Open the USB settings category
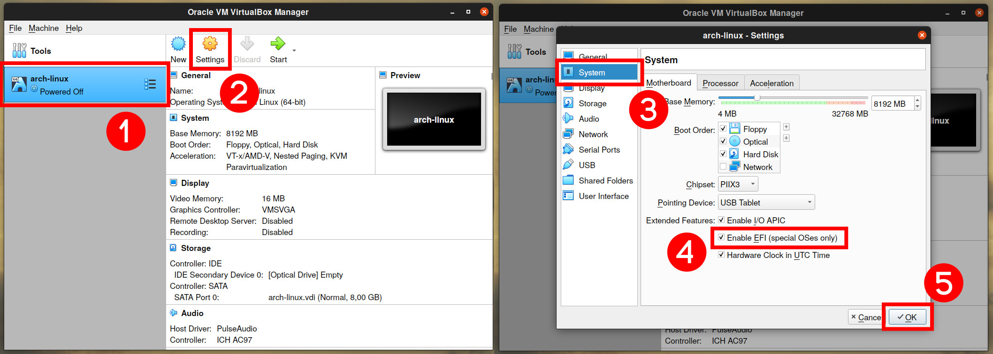 pos(587,165)
